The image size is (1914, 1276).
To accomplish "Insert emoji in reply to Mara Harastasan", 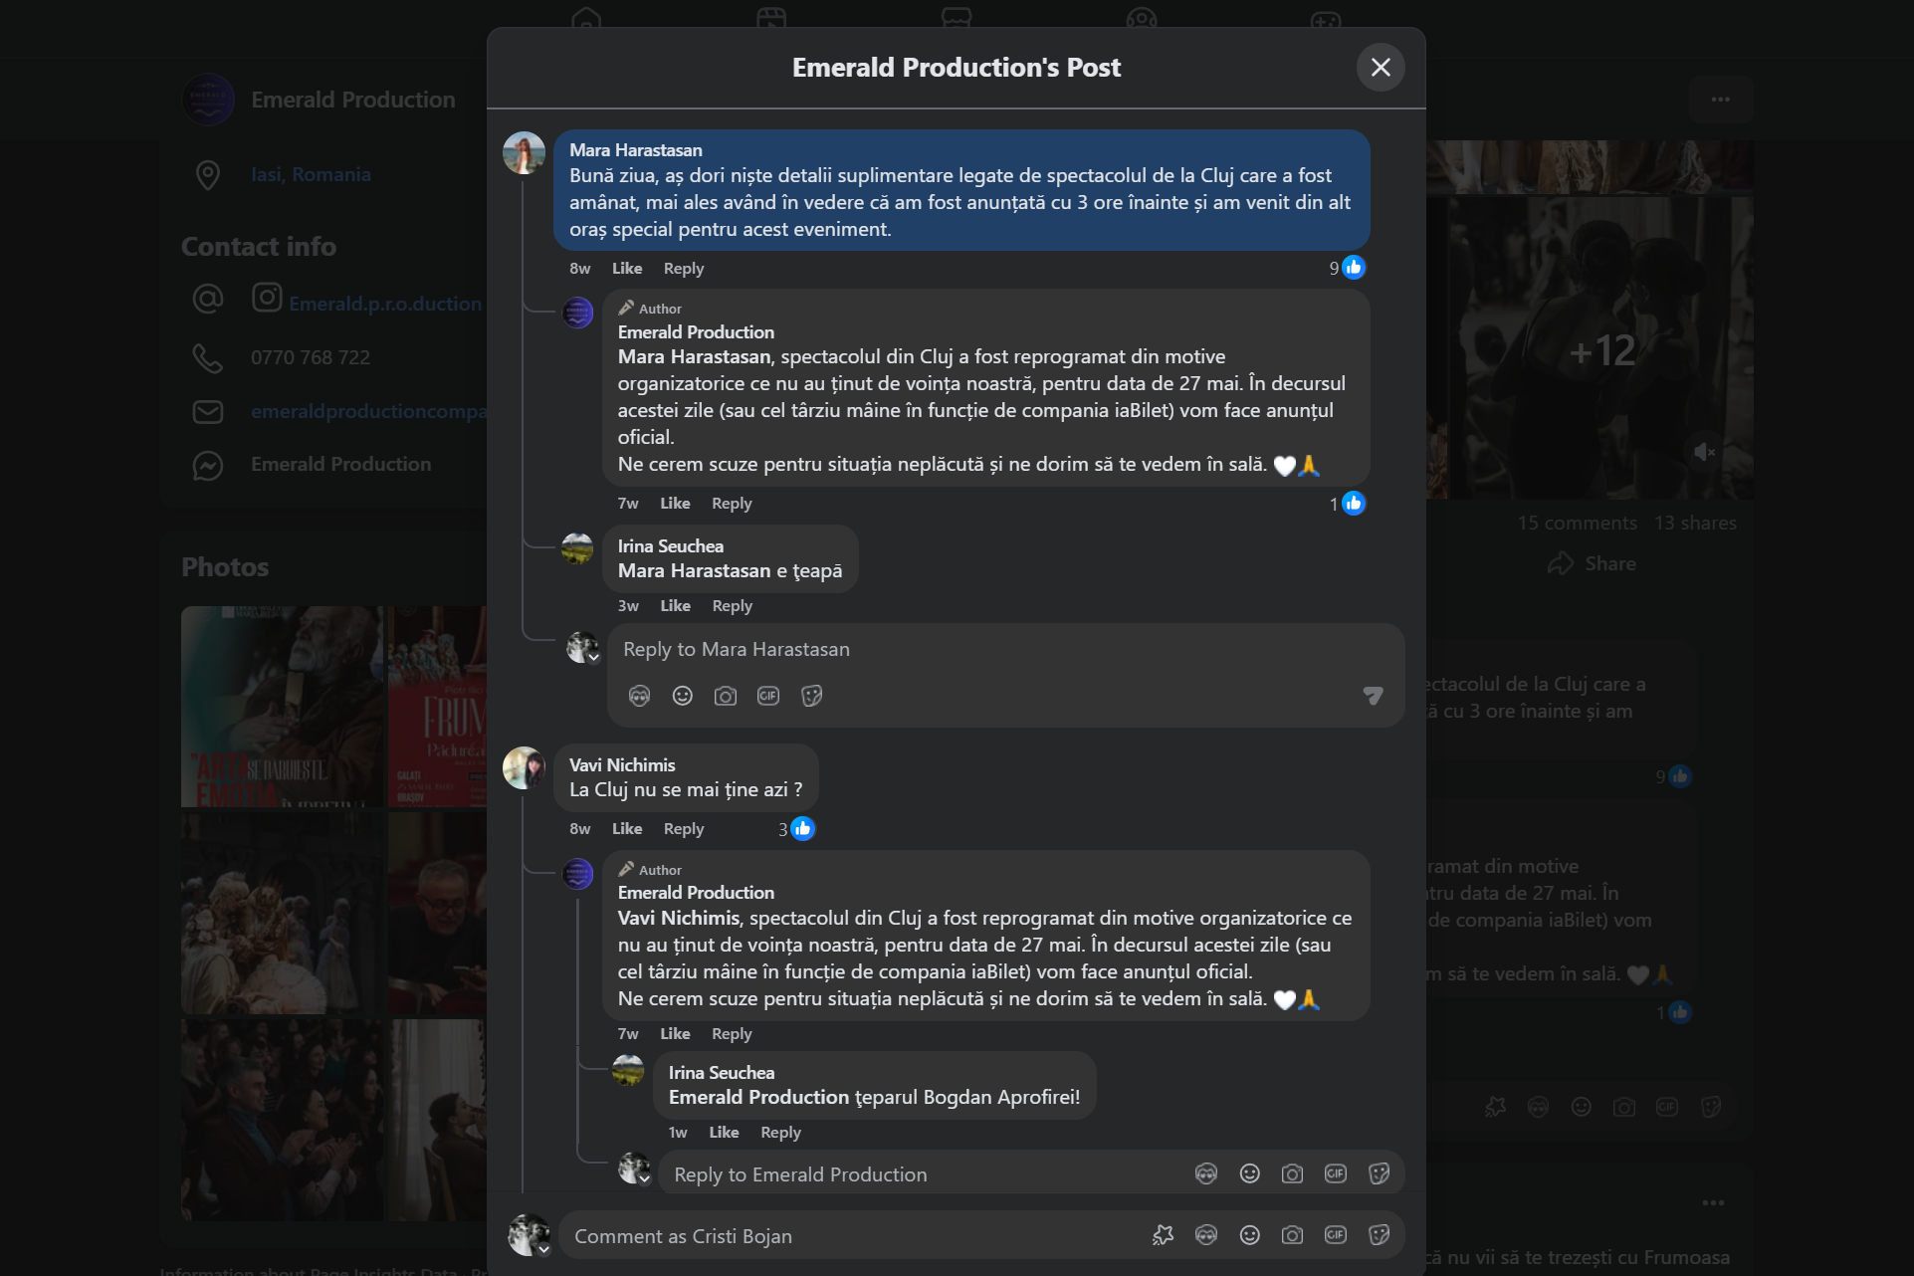I will click(x=682, y=696).
